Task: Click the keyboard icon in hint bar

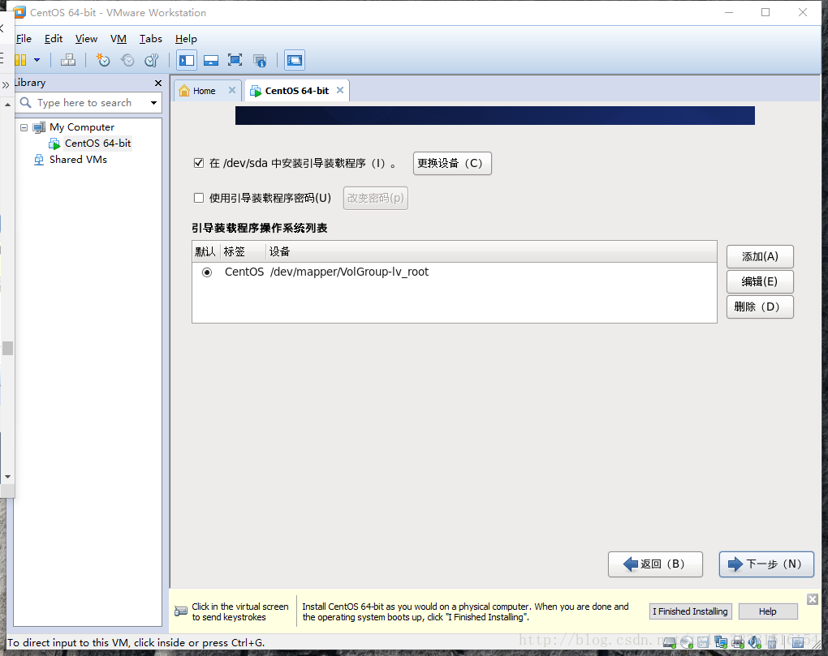Action: 180,611
